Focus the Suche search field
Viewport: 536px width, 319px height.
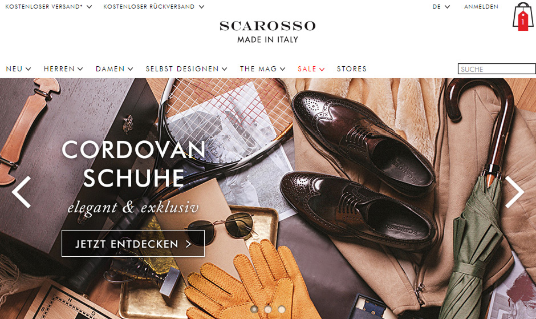click(x=497, y=69)
